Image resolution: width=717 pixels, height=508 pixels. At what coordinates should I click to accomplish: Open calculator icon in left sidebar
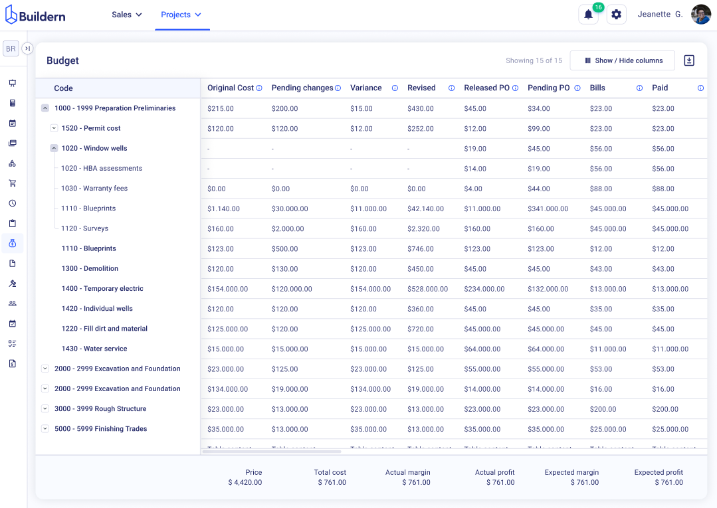(12, 103)
